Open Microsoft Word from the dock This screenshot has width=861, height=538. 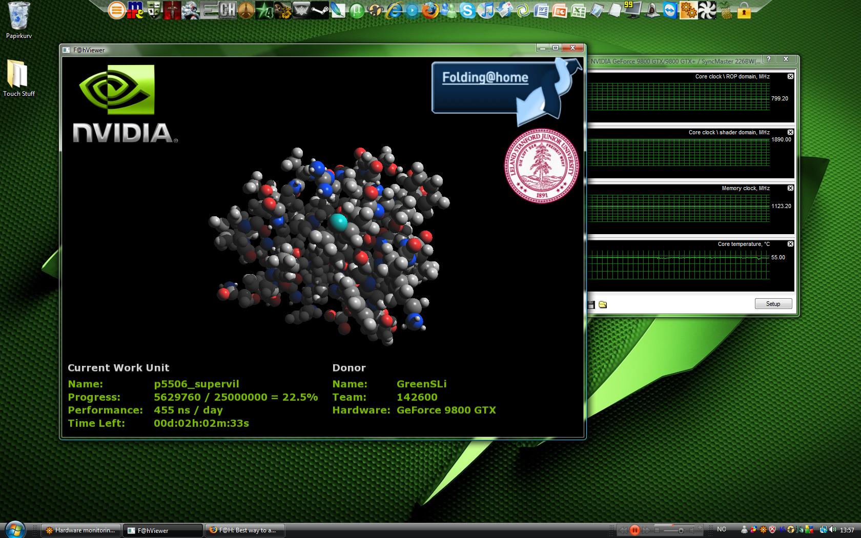(541, 11)
